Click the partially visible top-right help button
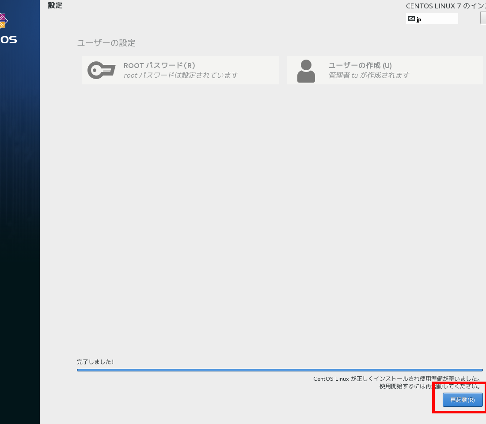This screenshot has width=486, height=424. (x=483, y=18)
